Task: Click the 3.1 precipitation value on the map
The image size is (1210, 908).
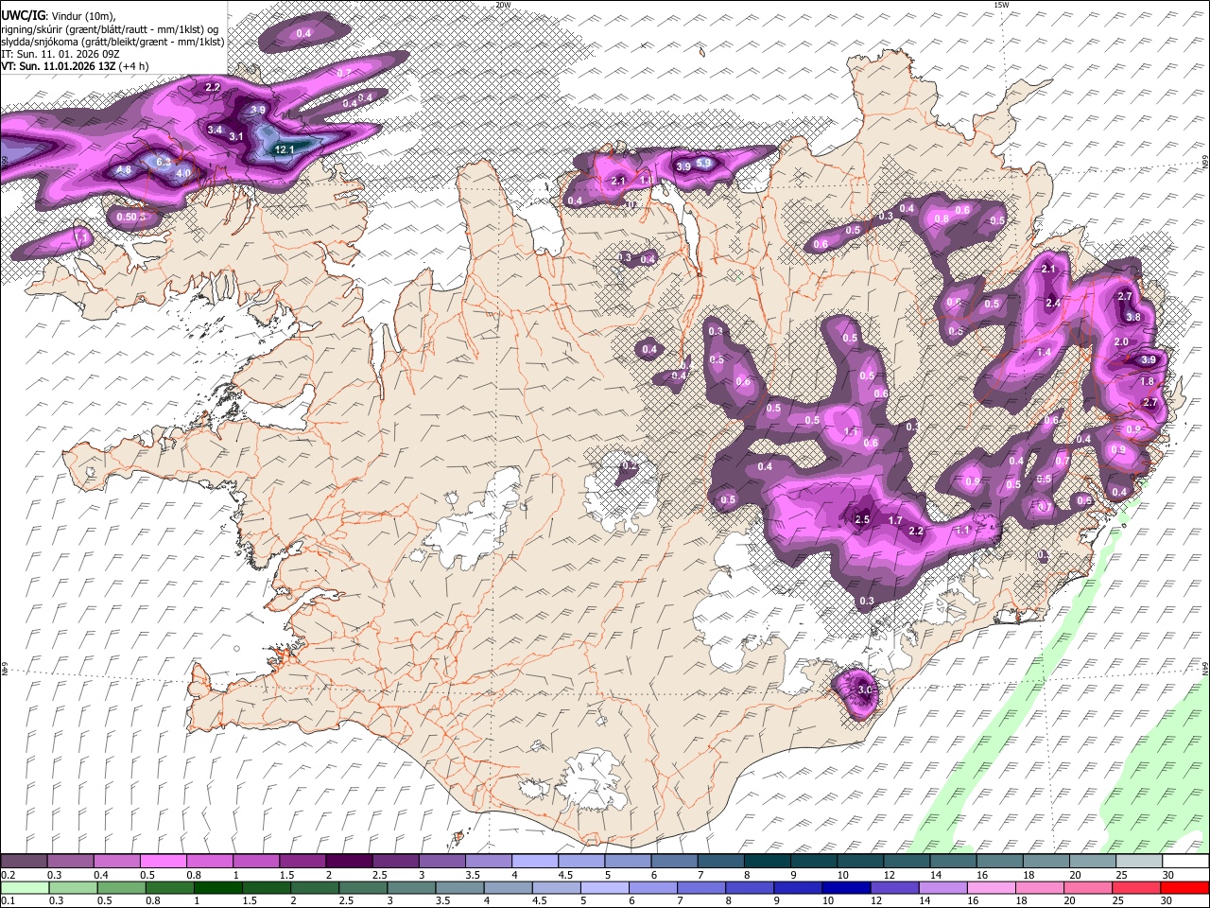Action: click(236, 137)
